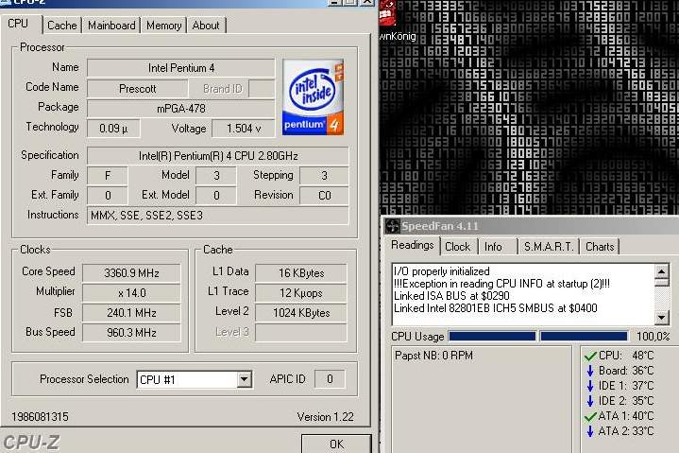
Task: Click the L1 Data value 16 KBytes
Action: click(301, 273)
